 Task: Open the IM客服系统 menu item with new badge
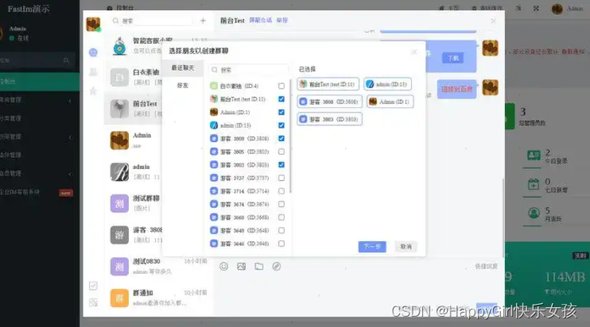[40, 192]
